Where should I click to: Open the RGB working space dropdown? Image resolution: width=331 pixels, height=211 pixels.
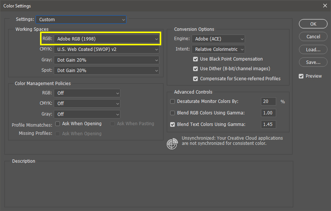click(107, 39)
